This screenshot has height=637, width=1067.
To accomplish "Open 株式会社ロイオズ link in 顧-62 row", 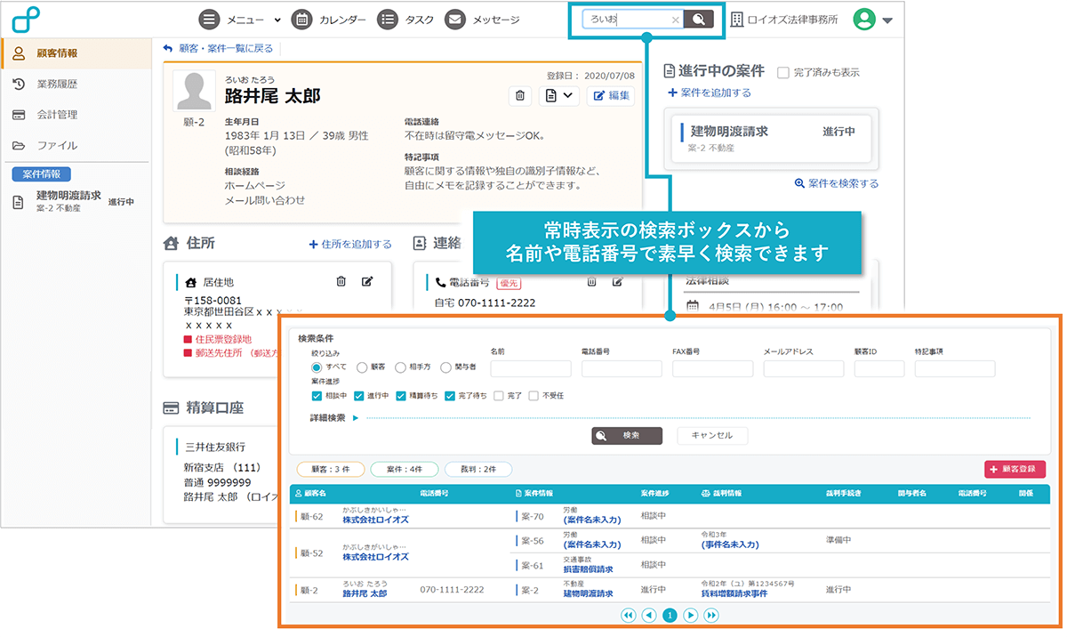I will point(375,519).
